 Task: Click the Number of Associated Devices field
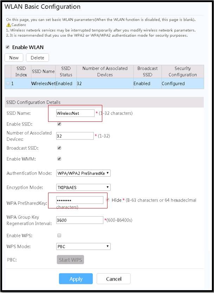(x=75, y=136)
